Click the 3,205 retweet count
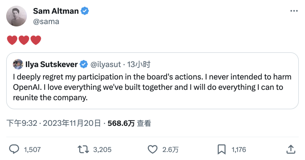The image size is (305, 160). coord(102,150)
